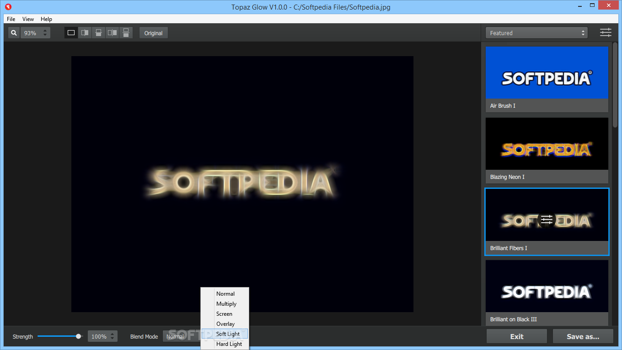Open the Featured category dropdown

click(537, 33)
